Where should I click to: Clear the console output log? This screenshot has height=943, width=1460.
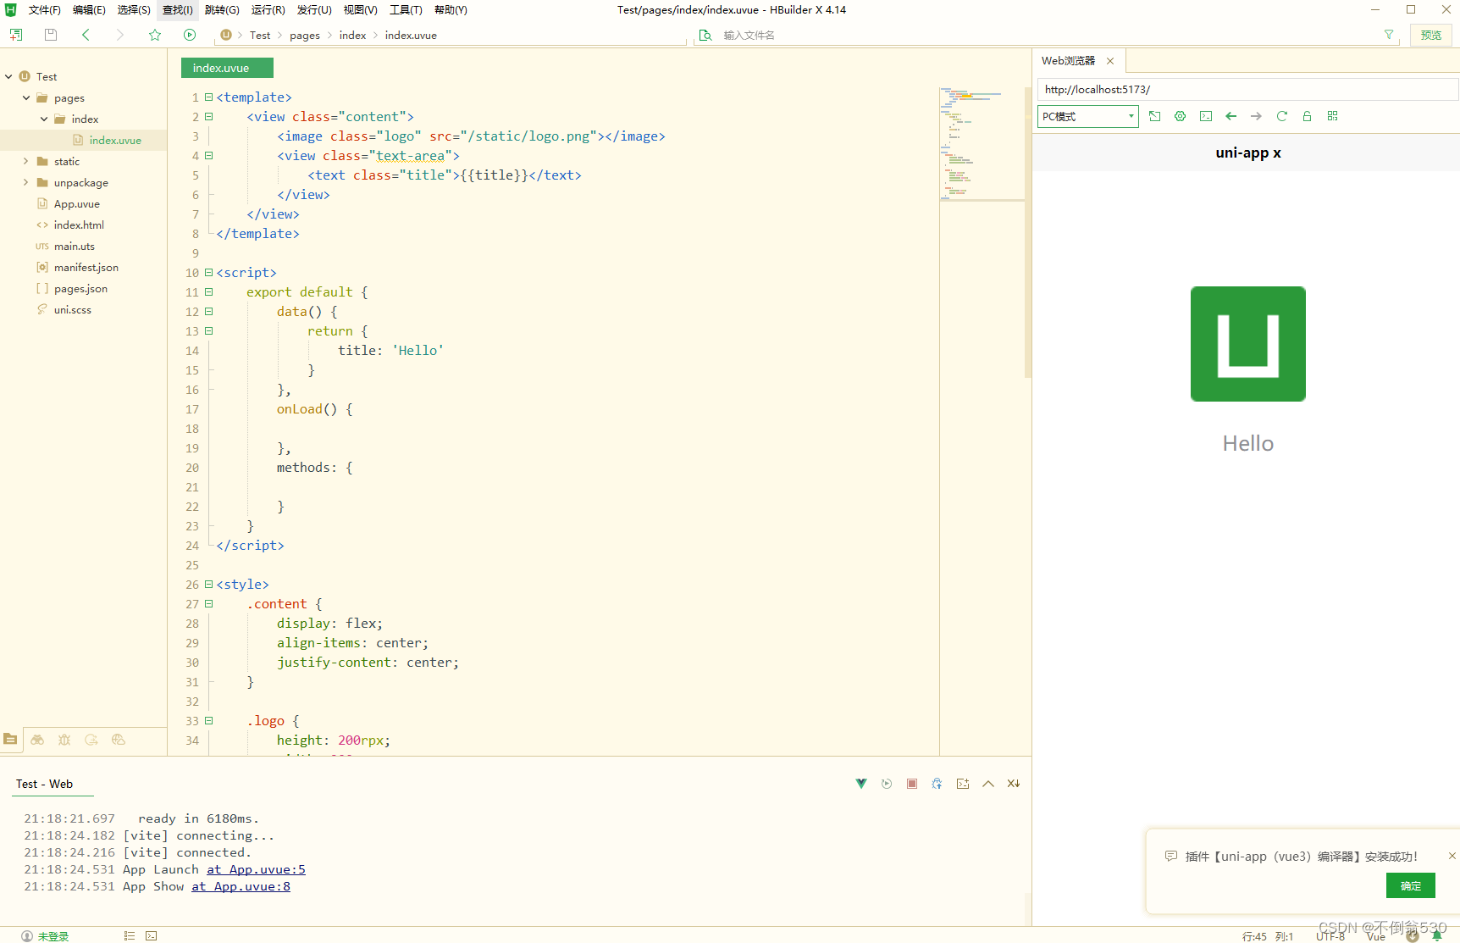pos(1014,784)
